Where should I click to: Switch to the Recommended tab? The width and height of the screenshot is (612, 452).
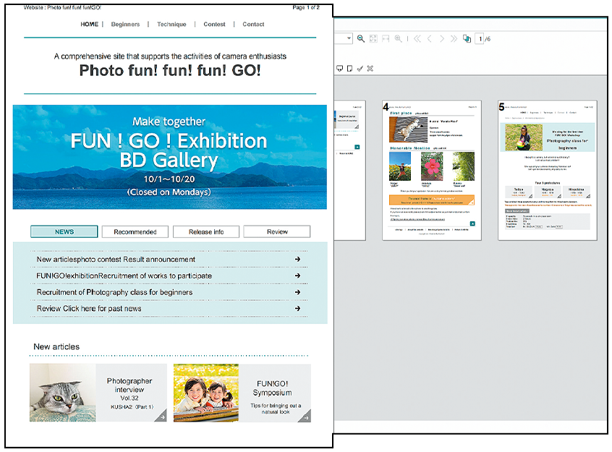135,232
